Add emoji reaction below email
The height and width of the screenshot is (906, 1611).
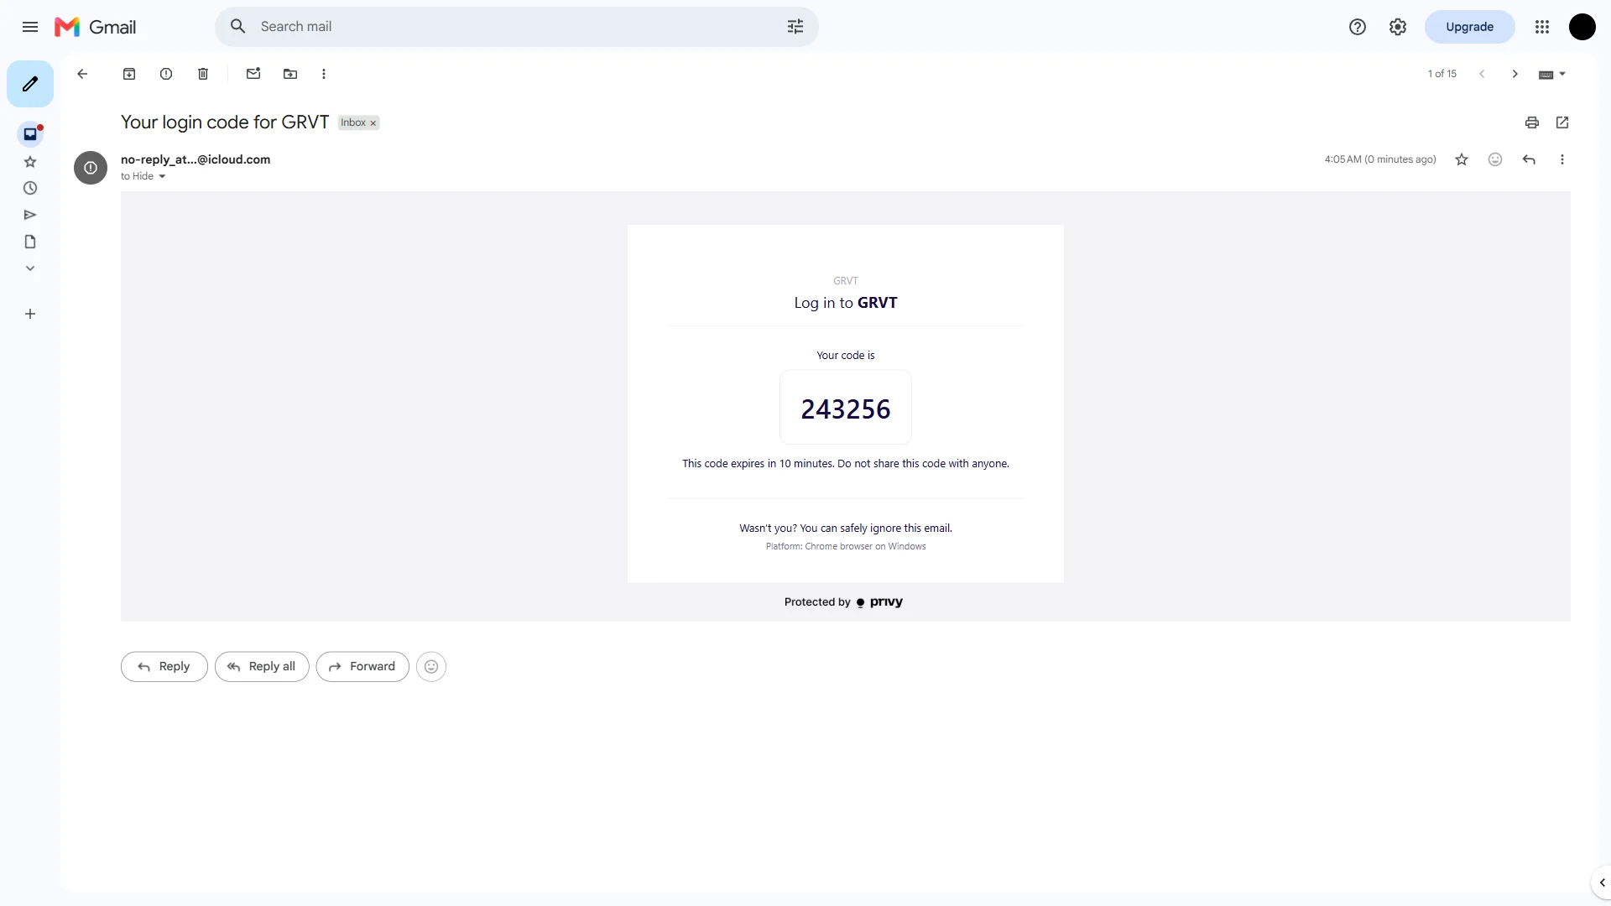coord(431,666)
